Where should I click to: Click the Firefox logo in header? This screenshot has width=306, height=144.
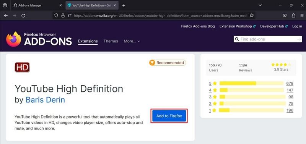(x=13, y=39)
